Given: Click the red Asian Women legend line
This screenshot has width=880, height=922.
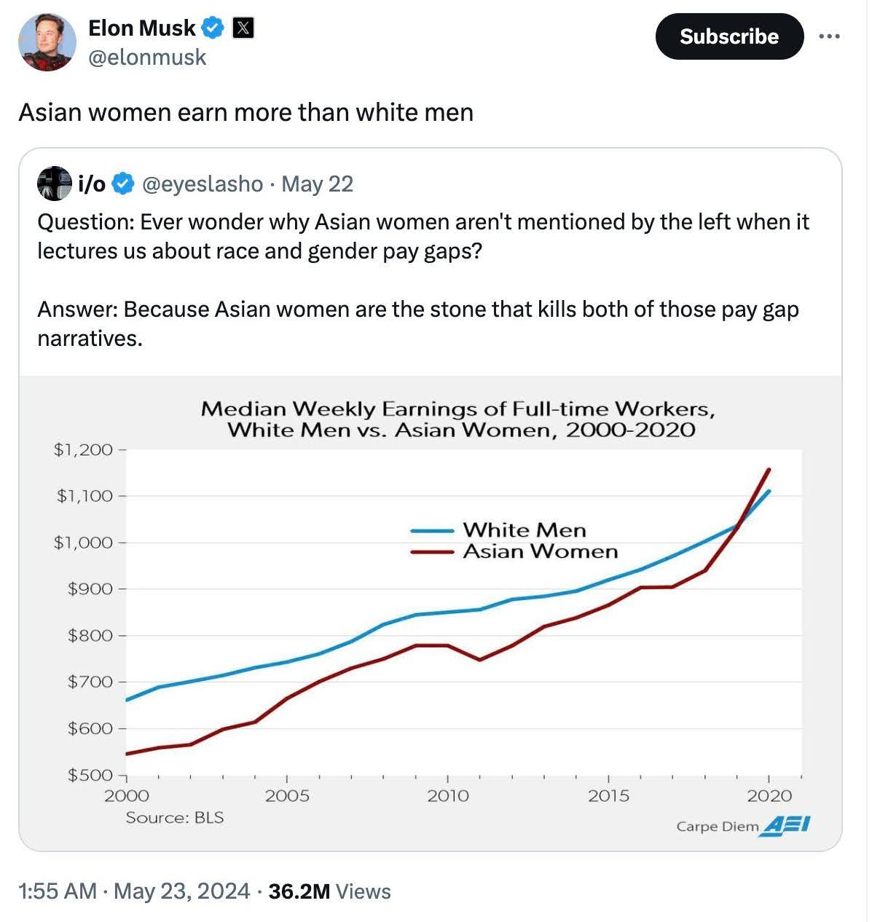Looking at the screenshot, I should point(433,552).
